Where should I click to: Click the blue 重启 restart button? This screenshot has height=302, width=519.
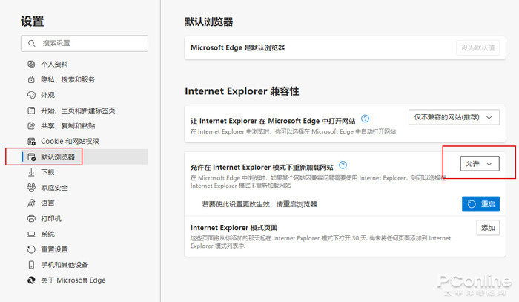point(480,204)
